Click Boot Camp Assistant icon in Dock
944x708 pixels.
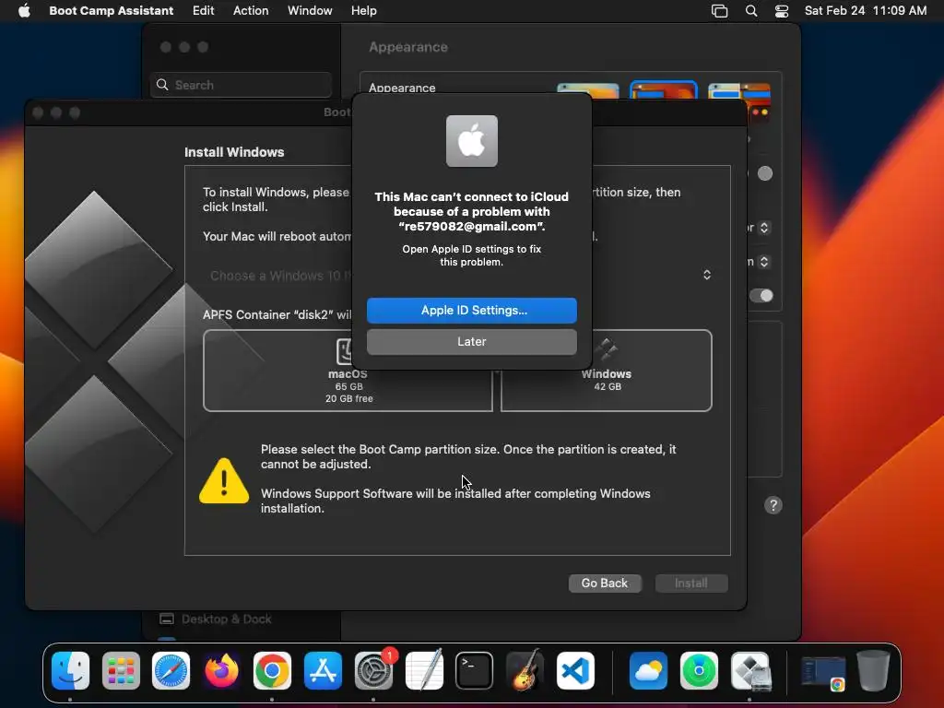click(x=749, y=670)
